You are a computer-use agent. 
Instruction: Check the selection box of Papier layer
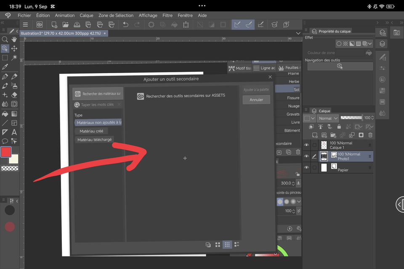point(314,168)
